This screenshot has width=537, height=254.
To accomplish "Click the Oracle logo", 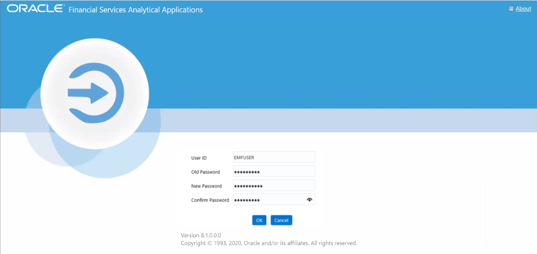I will (36, 9).
